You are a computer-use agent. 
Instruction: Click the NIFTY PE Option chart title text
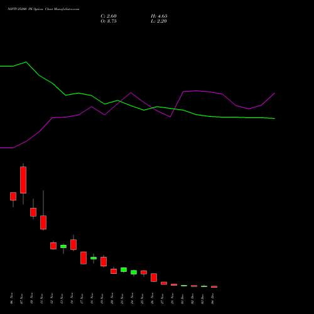(43, 9)
